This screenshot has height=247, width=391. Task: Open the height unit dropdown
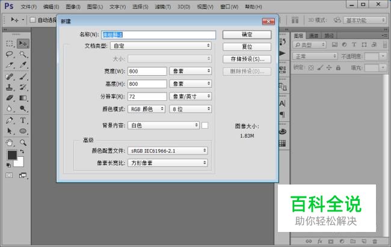coord(191,84)
